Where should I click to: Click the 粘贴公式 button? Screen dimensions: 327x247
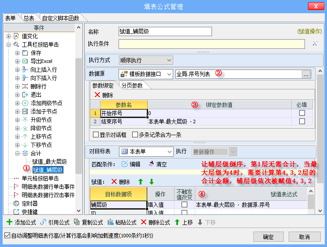coord(122,222)
